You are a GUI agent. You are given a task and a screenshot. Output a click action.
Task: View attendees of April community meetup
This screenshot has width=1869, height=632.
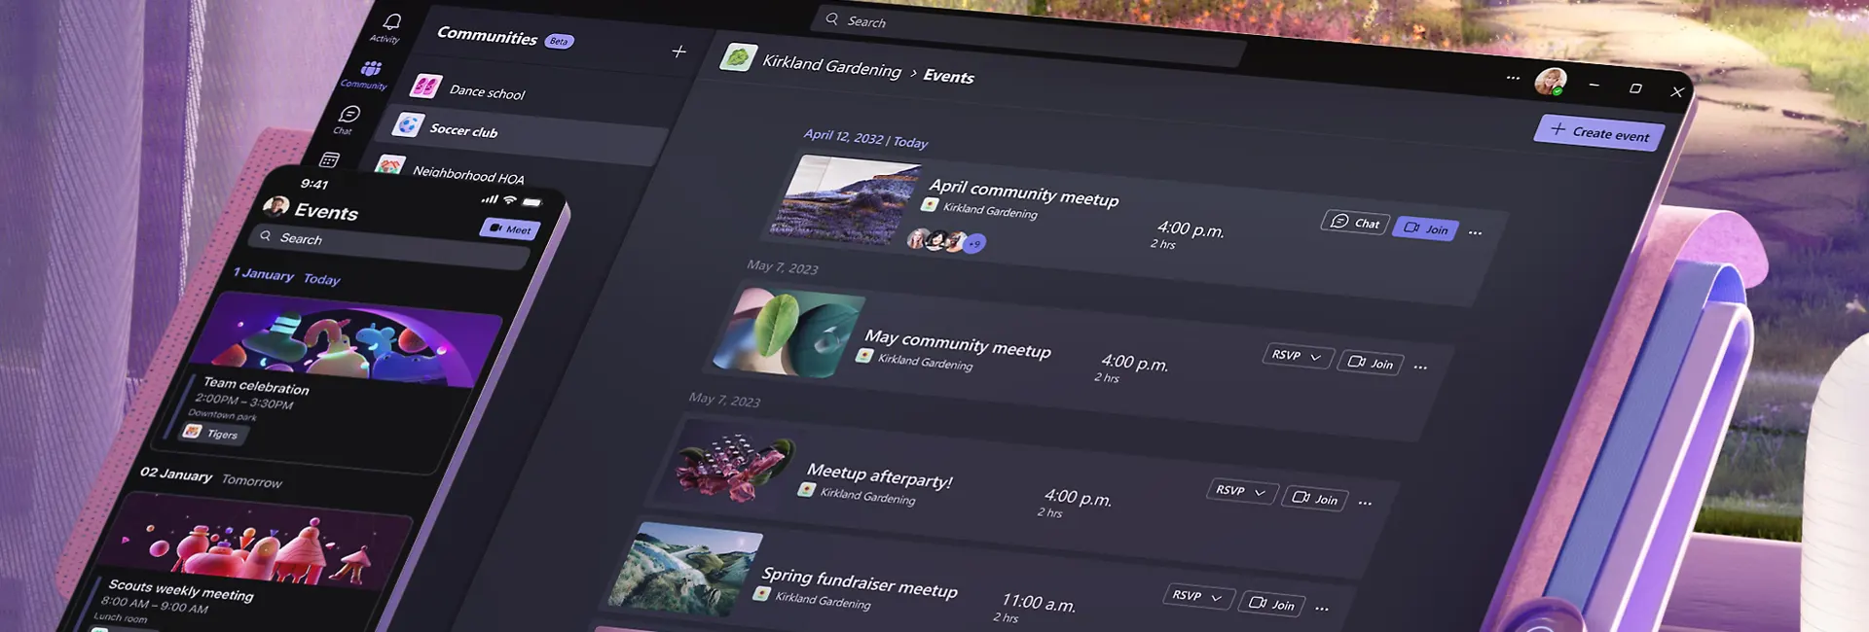(945, 240)
